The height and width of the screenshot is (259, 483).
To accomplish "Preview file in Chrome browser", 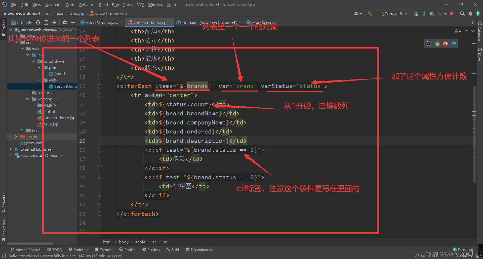I will coord(437,44).
